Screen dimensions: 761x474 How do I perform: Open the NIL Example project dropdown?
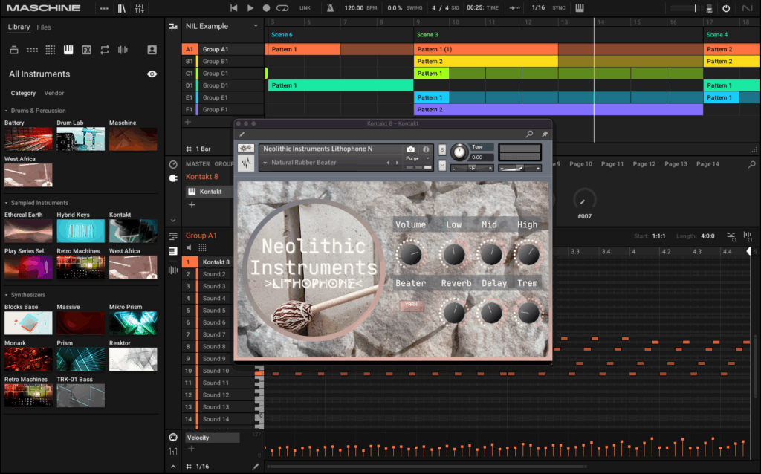256,26
